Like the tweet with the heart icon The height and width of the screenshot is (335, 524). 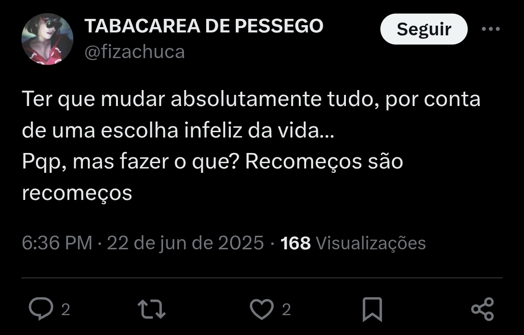click(x=262, y=309)
